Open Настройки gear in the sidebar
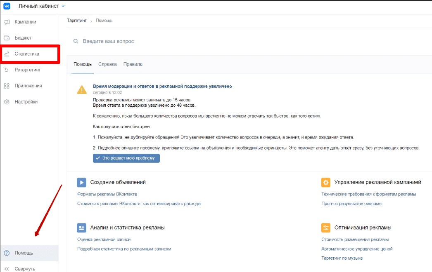This screenshot has height=272, width=432. pos(26,102)
